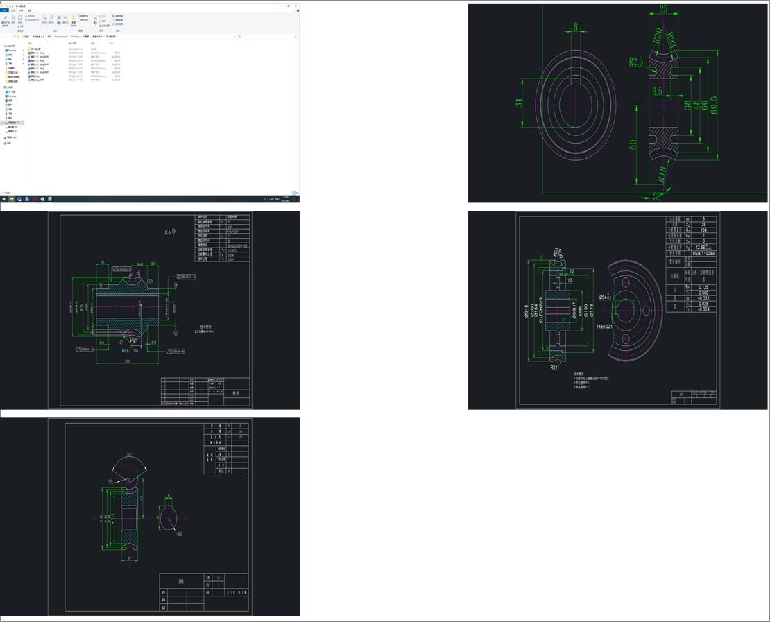
Task: Click the blue Help icon in Explorer
Action: pos(298,10)
